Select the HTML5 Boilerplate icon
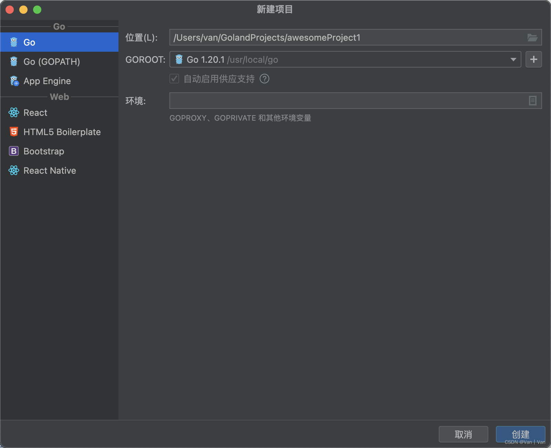 coord(13,132)
